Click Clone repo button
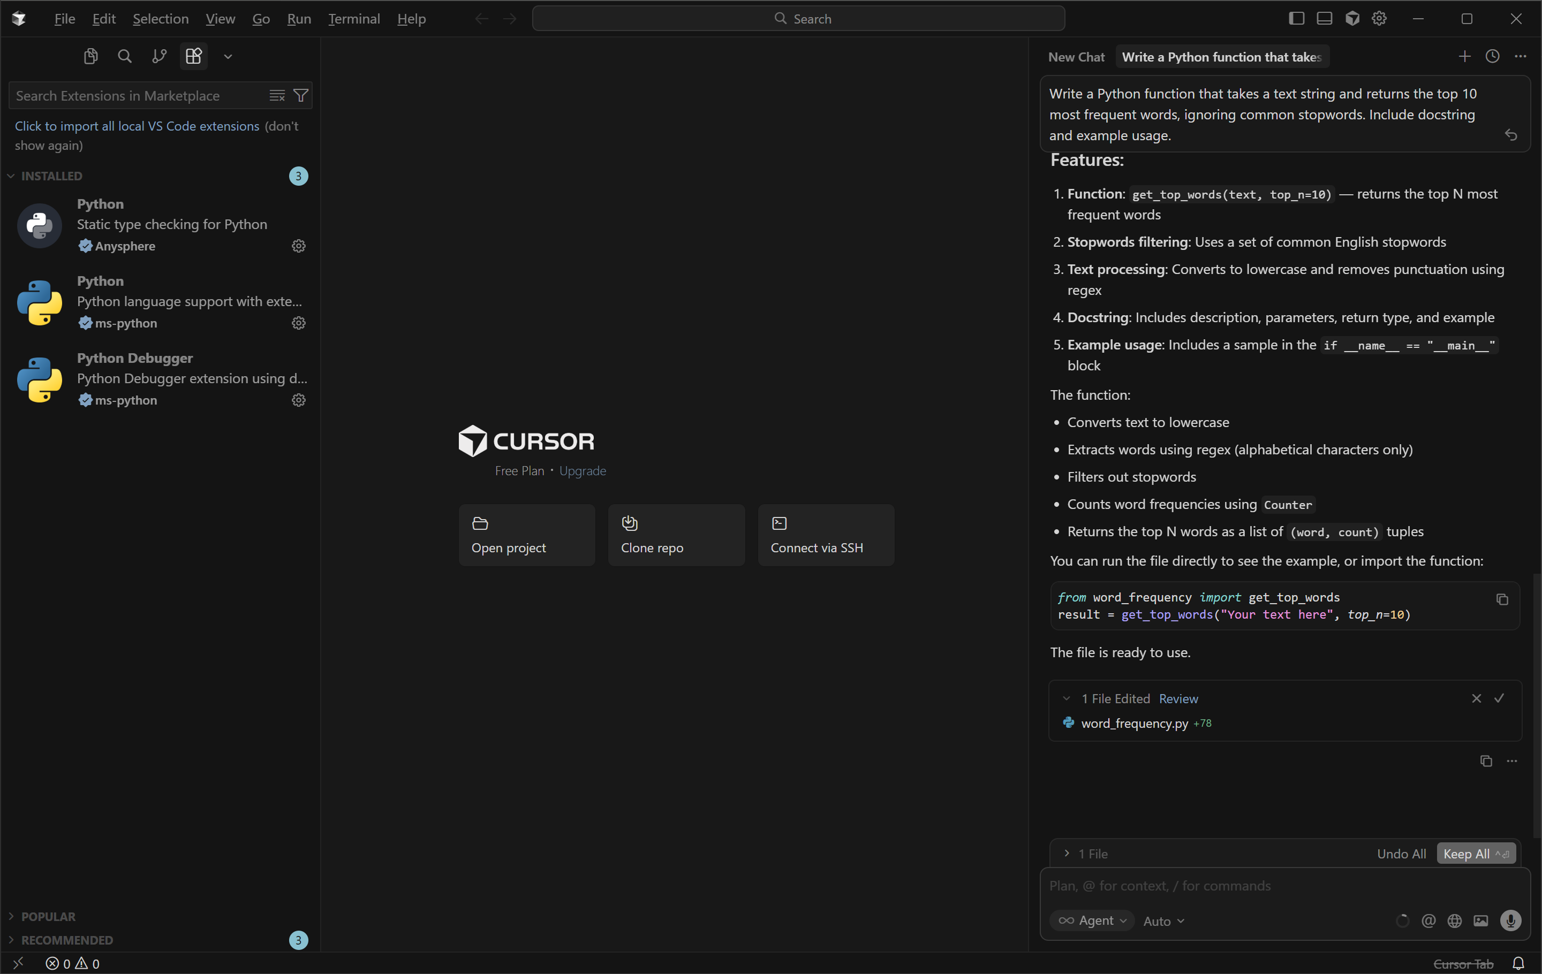 [676, 535]
